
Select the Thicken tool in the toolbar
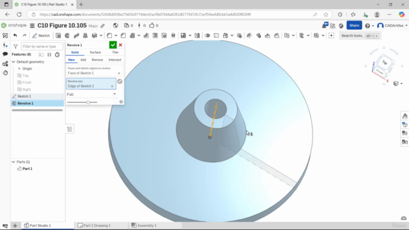(94, 36)
